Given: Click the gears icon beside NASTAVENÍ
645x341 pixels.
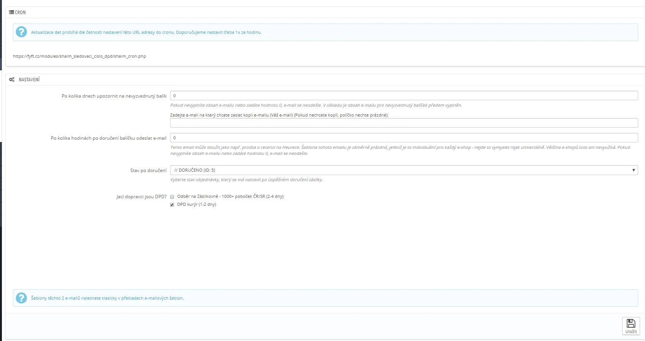Looking at the screenshot, I should point(12,80).
